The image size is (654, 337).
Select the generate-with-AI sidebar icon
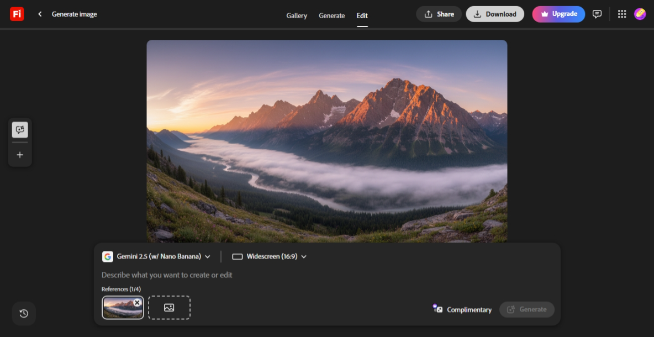(x=20, y=130)
